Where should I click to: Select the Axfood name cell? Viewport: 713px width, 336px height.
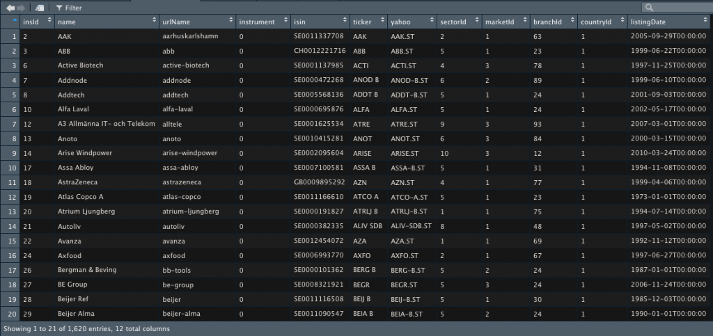[x=107, y=255]
